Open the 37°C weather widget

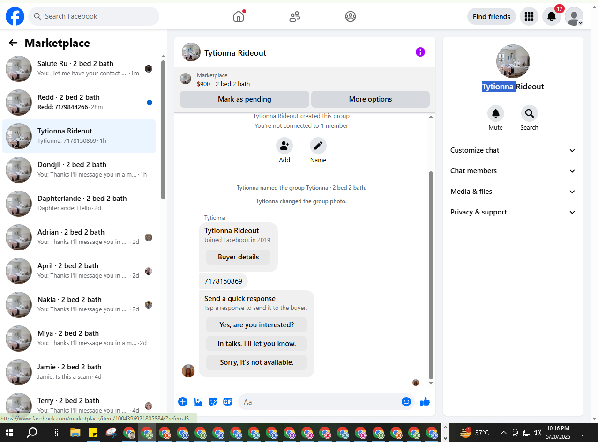pos(474,433)
